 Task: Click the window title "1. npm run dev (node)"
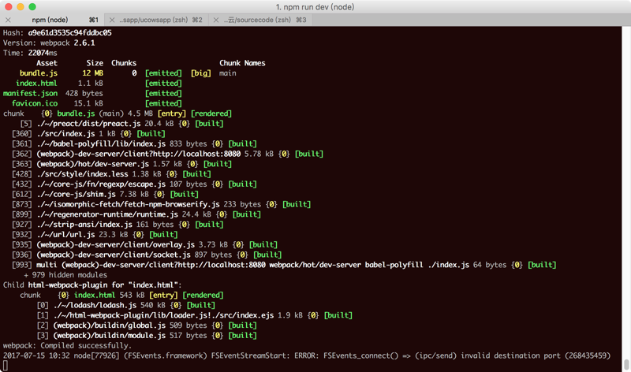tap(315, 7)
